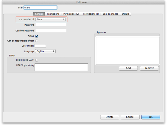Click the Add signature button

coord(128,68)
